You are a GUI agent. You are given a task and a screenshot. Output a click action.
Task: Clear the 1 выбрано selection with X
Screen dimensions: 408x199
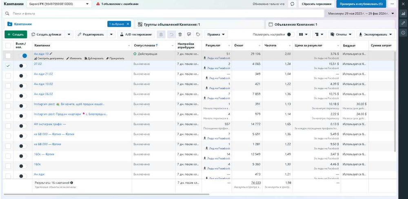point(128,24)
